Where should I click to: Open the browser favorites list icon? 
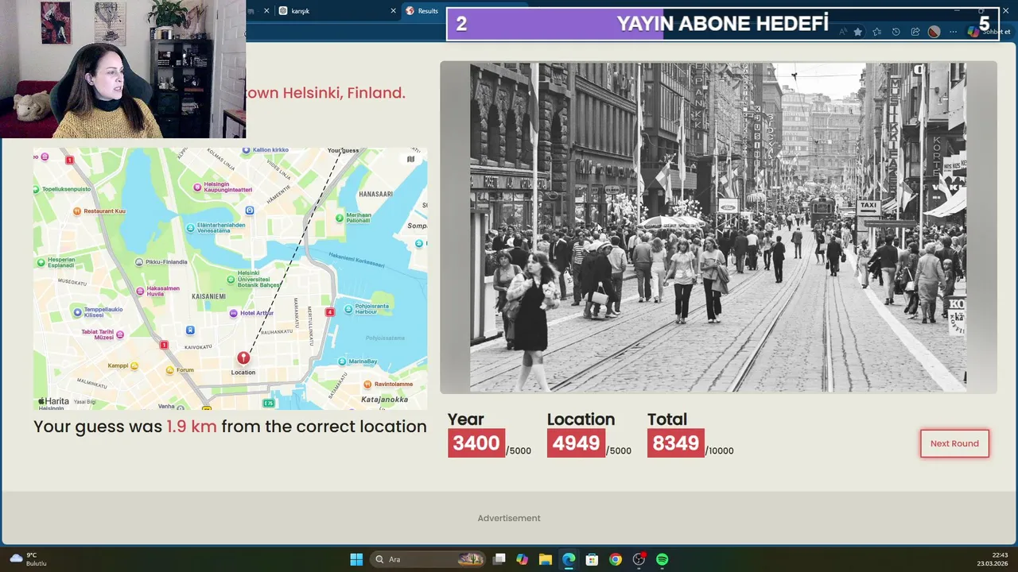tap(876, 32)
